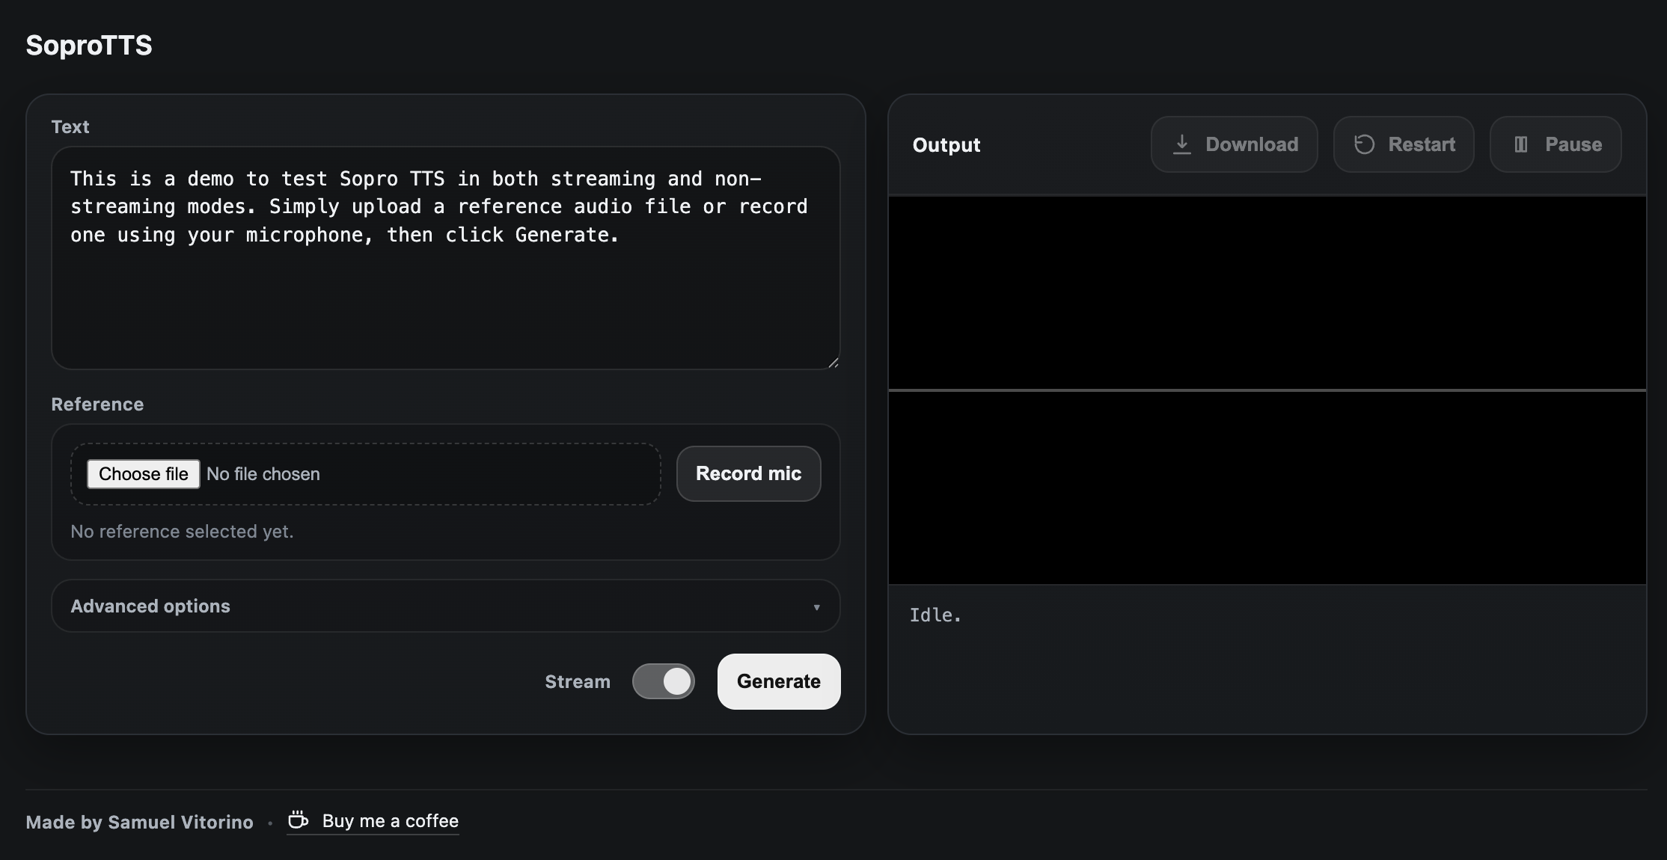Expand the Advanced options section

pyautogui.click(x=446, y=606)
